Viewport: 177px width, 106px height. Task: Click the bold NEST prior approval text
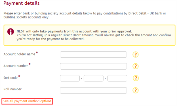(74, 31)
